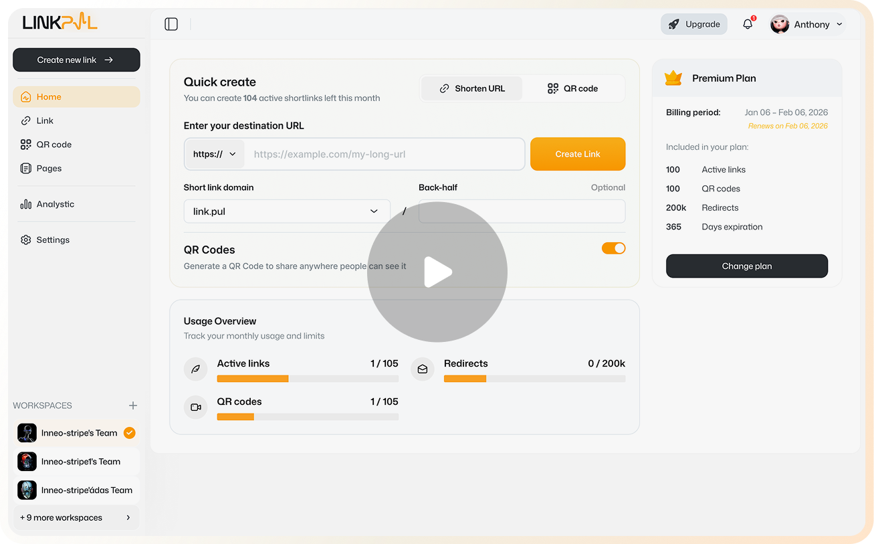Click the Upgrade rocket button

click(x=694, y=24)
